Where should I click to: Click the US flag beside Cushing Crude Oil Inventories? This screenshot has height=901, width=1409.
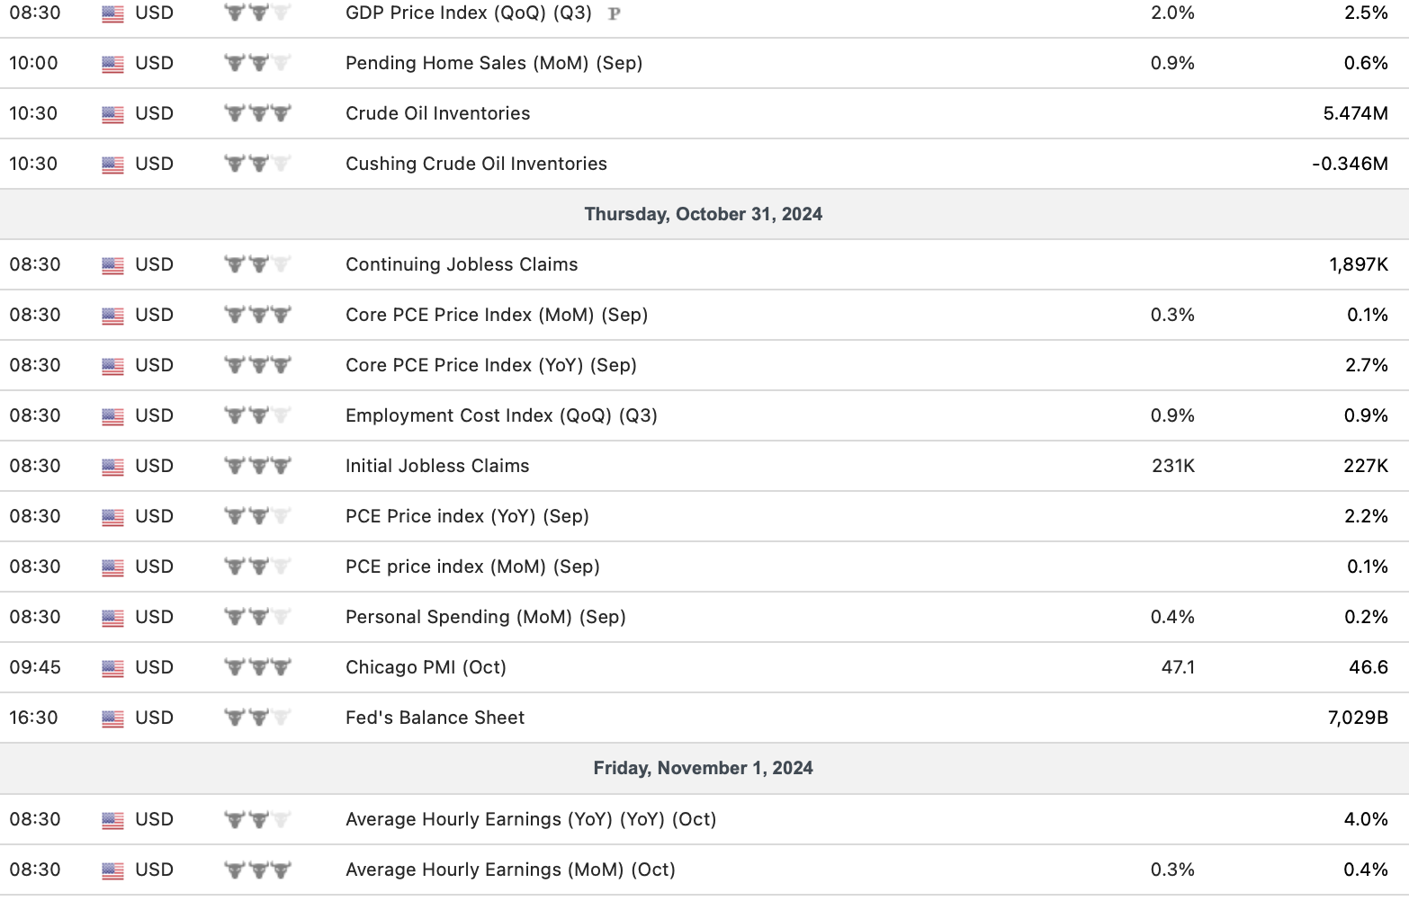coord(112,165)
